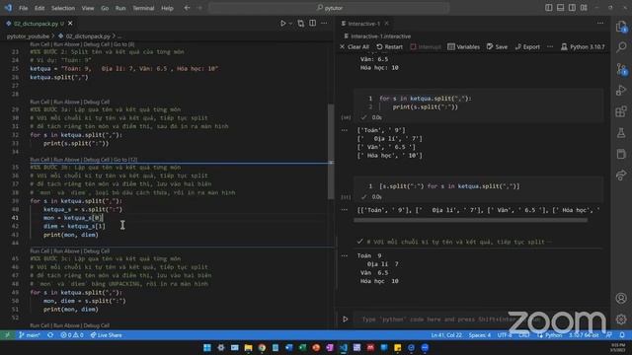Toggle bottom panel layout icon
632x355 pixels.
pyautogui.click(x=560, y=8)
